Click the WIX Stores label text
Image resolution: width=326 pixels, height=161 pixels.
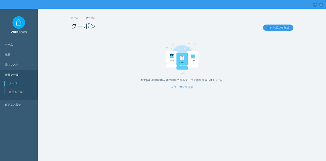tap(19, 32)
